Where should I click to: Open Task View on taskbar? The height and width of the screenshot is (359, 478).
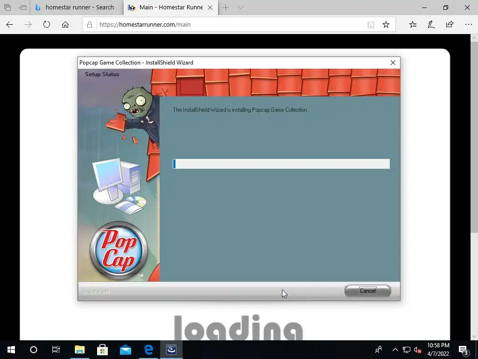point(56,350)
